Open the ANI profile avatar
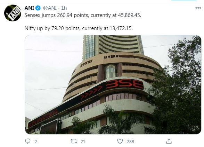The image size is (204, 147). pos(13,13)
